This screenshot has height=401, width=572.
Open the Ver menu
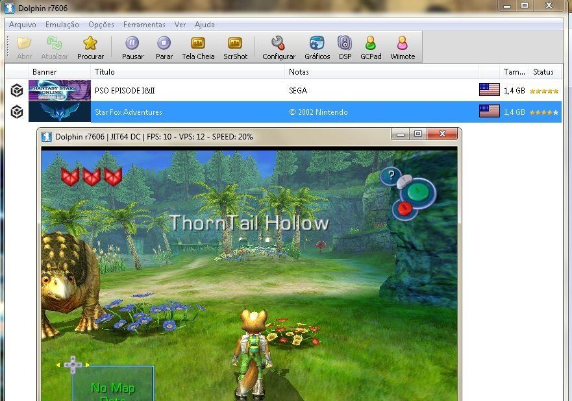click(180, 25)
